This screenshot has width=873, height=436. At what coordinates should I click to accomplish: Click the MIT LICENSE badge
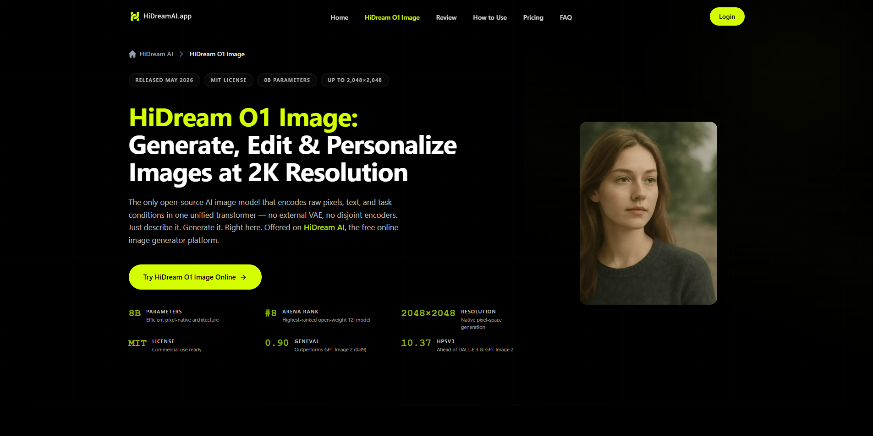coord(229,80)
